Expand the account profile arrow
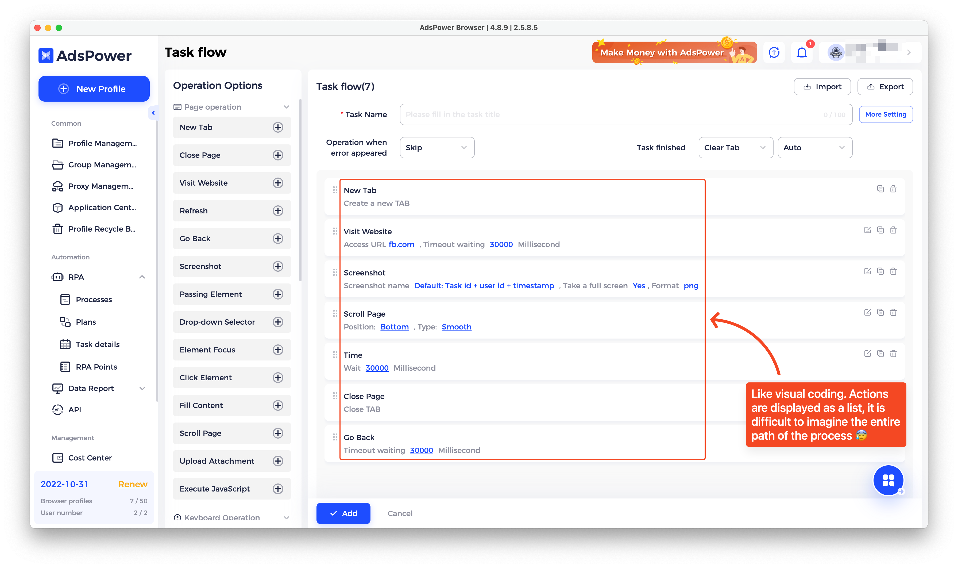The image size is (958, 568). (909, 52)
